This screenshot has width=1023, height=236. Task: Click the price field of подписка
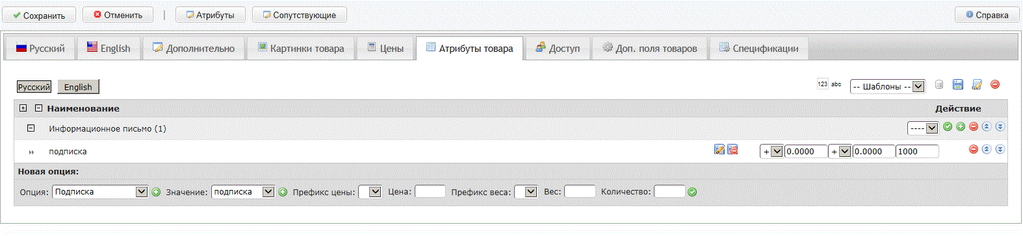point(806,151)
